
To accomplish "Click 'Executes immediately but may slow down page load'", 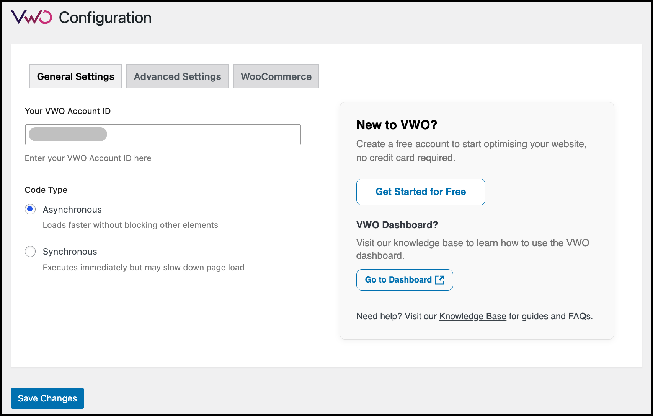I will click(144, 267).
